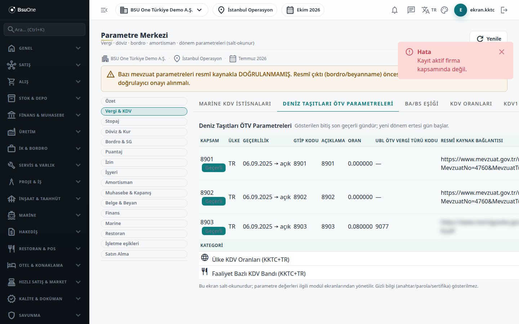Open the messages chat icon
The height and width of the screenshot is (324, 519).
pyautogui.click(x=411, y=10)
